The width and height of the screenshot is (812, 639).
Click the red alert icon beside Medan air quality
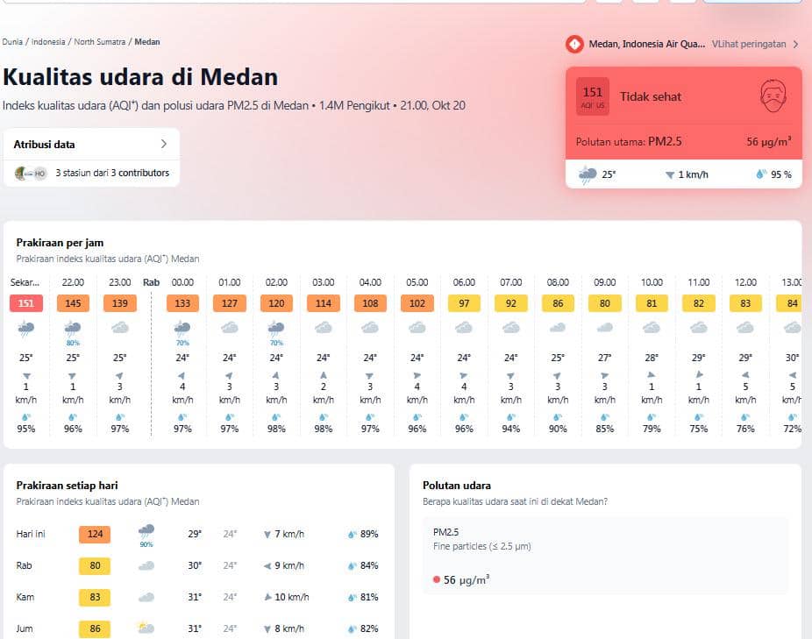click(x=574, y=44)
